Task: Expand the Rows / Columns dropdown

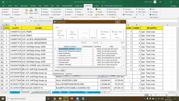Action: point(113,9)
